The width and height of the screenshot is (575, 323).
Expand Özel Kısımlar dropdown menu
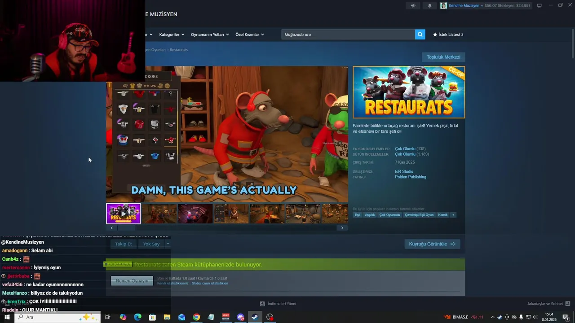(x=250, y=35)
